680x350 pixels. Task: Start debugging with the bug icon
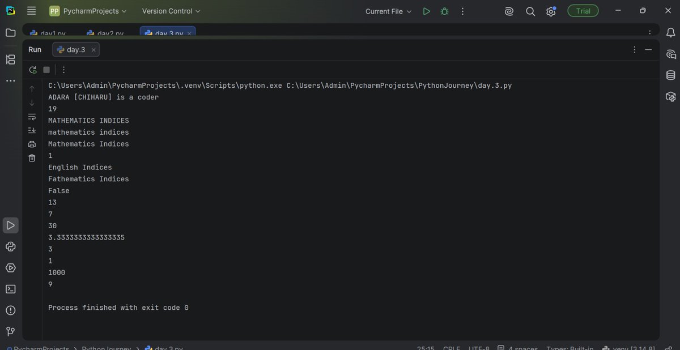(444, 11)
